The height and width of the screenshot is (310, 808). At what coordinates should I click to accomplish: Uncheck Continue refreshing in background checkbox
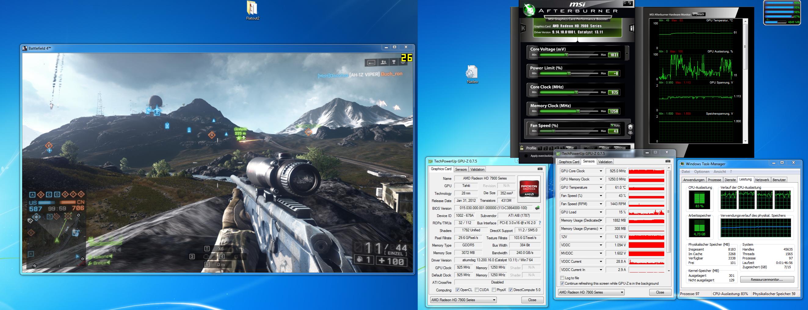pyautogui.click(x=562, y=283)
